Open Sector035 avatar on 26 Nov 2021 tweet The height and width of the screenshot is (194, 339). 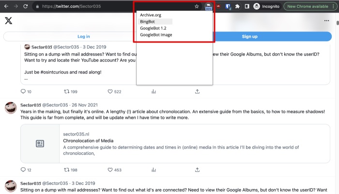11,108
